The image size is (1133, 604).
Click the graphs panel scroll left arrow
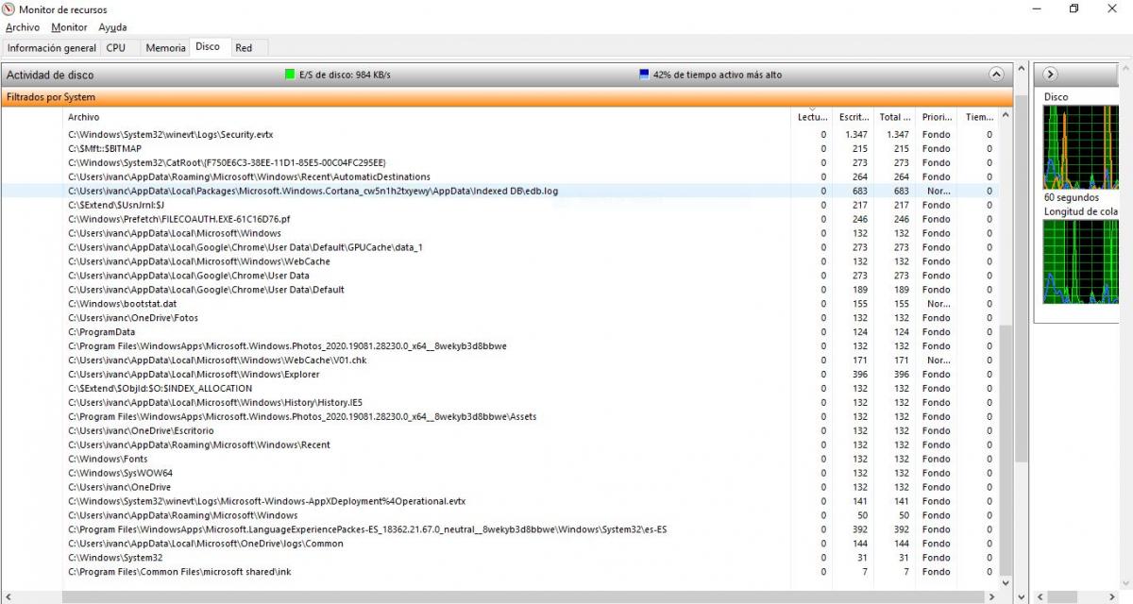(1040, 596)
